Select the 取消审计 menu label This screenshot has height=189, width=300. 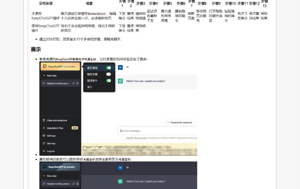coord(92,80)
